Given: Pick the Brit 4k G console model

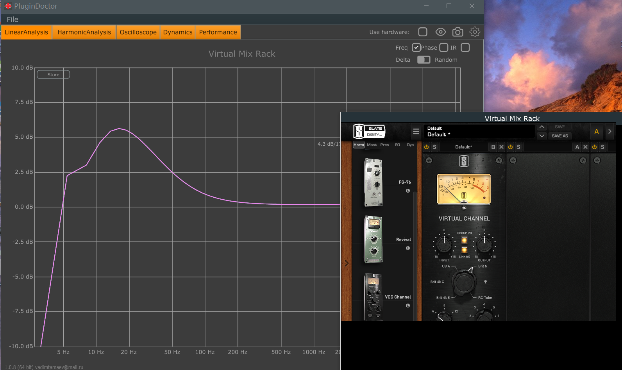Looking at the screenshot, I should tap(437, 282).
